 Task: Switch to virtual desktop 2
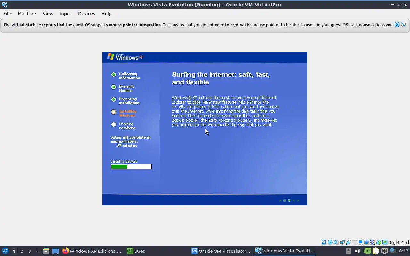[22, 251]
